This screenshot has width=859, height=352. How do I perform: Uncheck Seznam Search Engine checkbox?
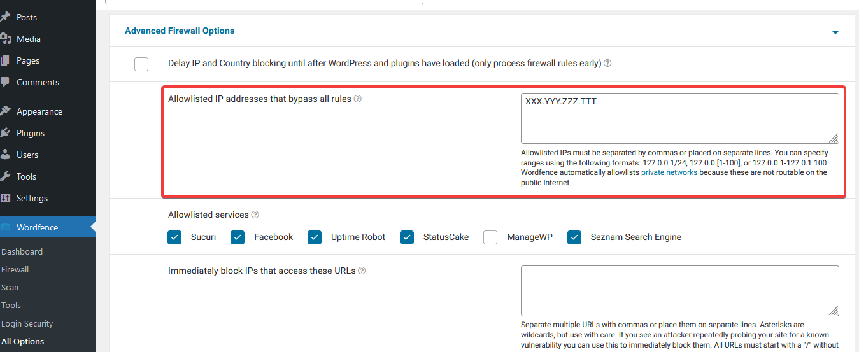(574, 237)
